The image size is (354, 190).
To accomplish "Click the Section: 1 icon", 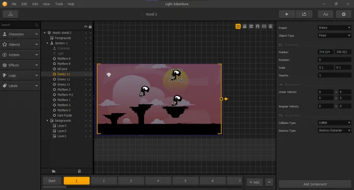I will [x=52, y=43].
